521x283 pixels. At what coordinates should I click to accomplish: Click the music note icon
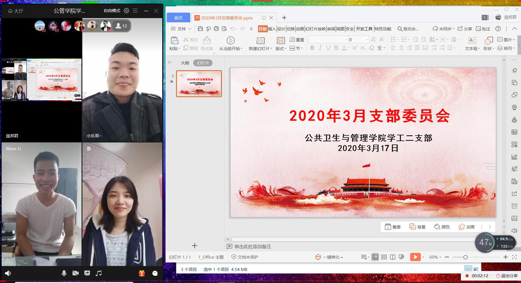point(99,273)
